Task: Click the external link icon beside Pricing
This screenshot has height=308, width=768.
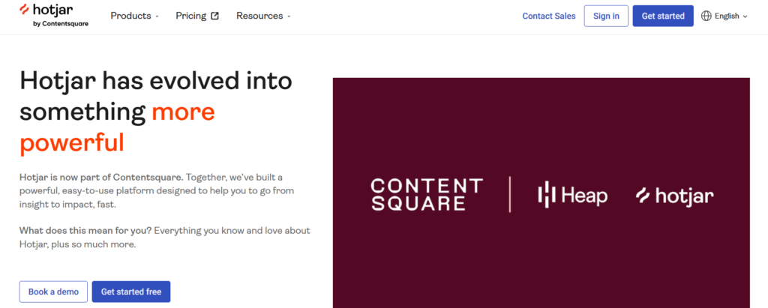Action: (x=215, y=16)
